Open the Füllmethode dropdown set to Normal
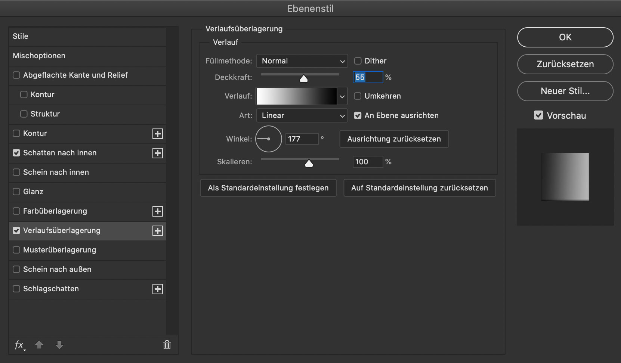 click(x=302, y=61)
